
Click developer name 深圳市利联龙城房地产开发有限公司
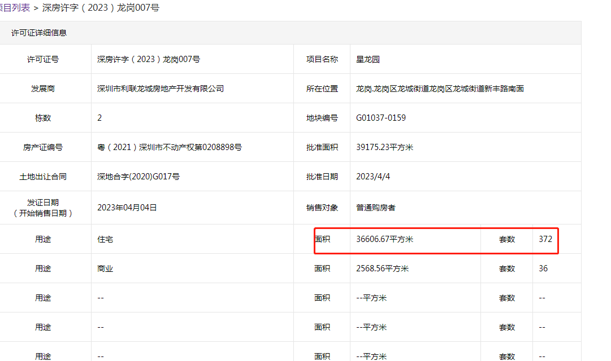tap(161, 89)
